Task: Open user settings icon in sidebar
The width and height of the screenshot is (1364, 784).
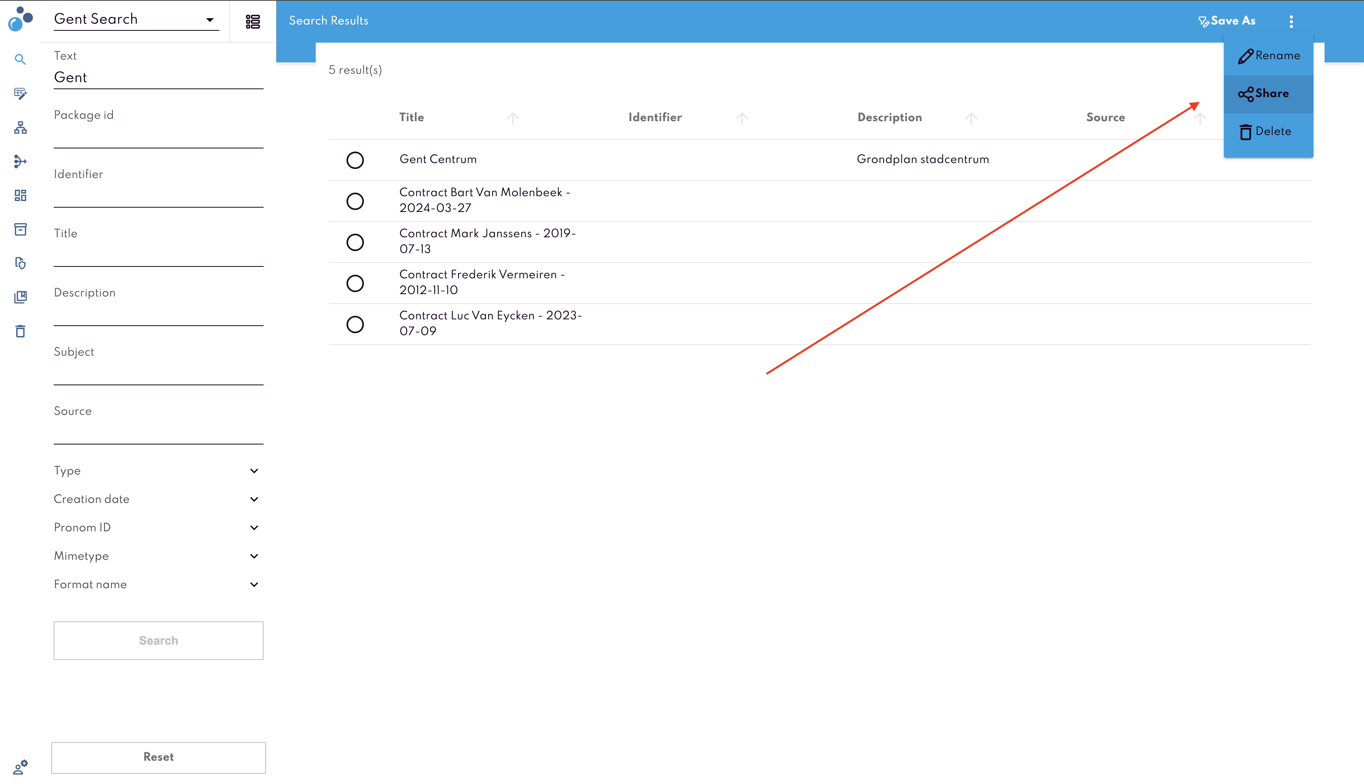Action: click(x=21, y=767)
